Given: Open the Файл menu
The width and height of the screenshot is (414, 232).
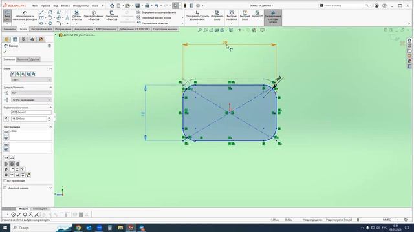Looking at the screenshot, I should click(35, 6).
